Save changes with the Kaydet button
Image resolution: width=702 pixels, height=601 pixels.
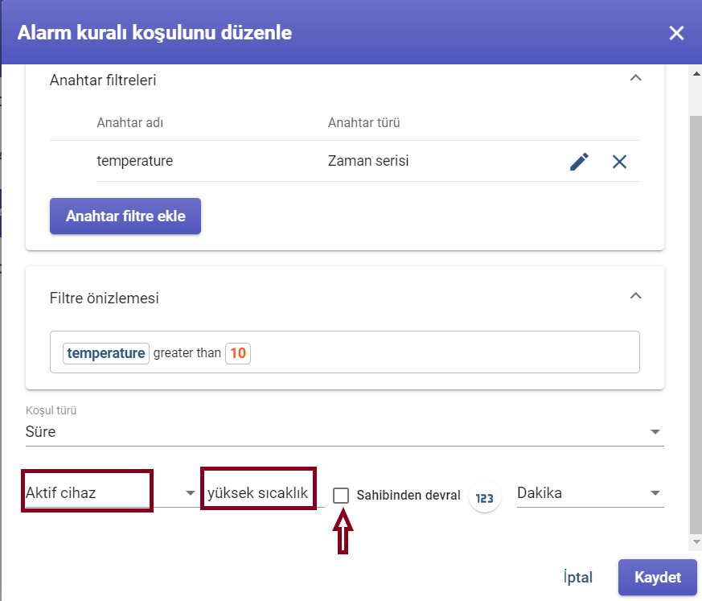[657, 577]
